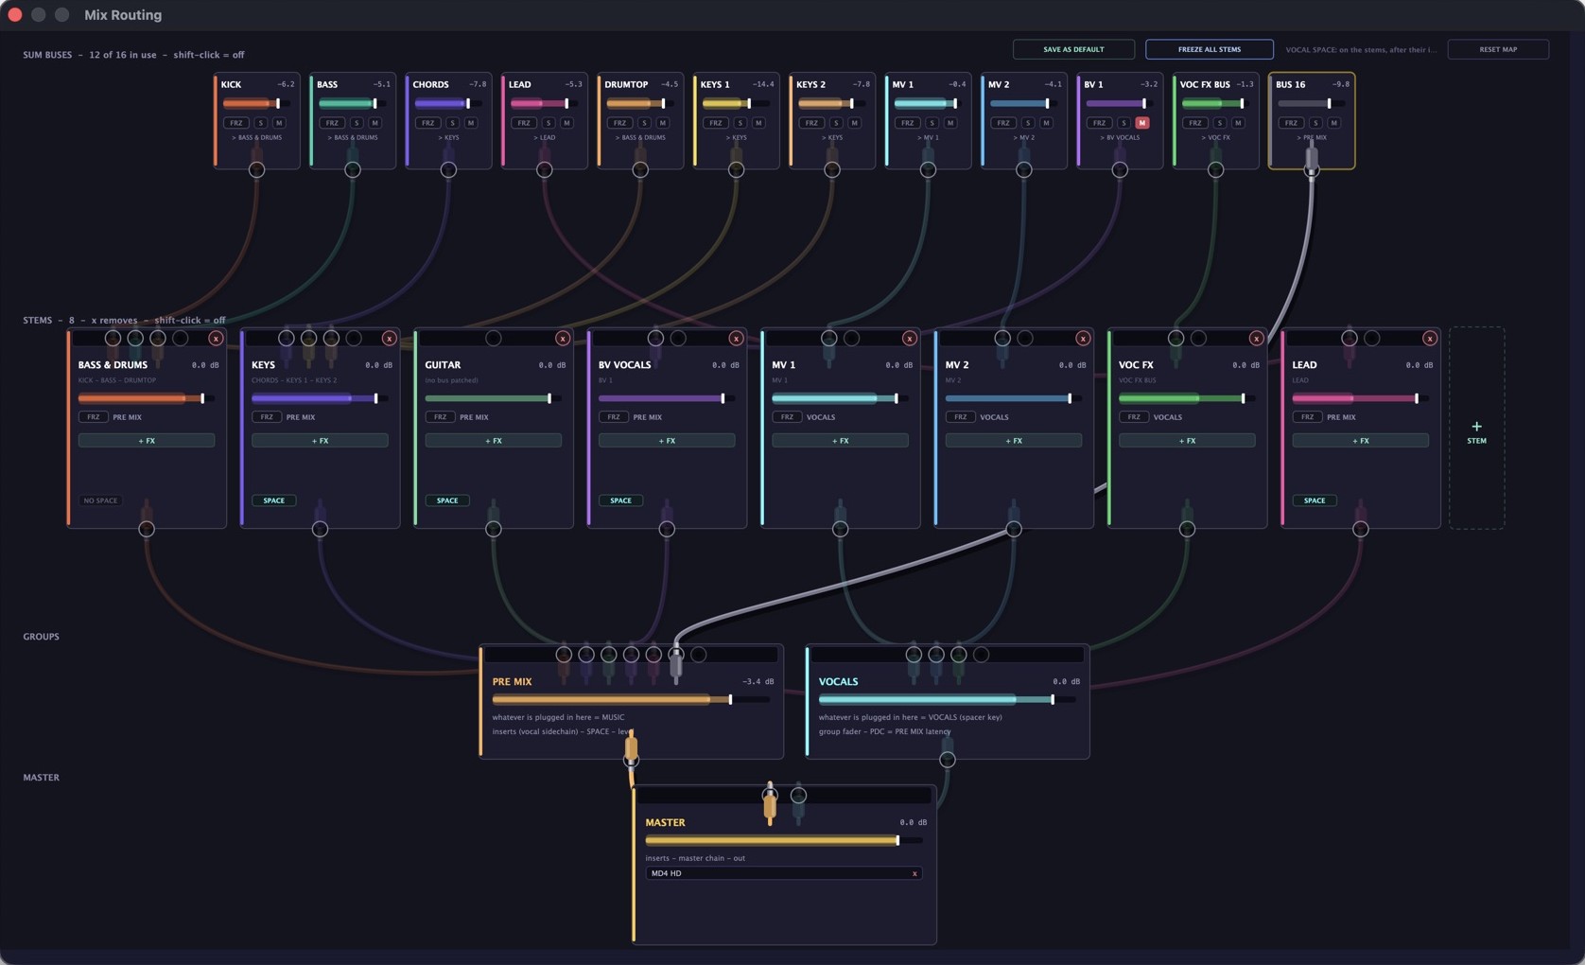Click the VOC FX stem output jack

click(x=1187, y=529)
